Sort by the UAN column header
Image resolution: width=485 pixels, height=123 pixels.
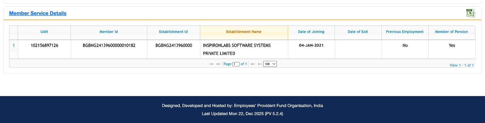point(44,32)
